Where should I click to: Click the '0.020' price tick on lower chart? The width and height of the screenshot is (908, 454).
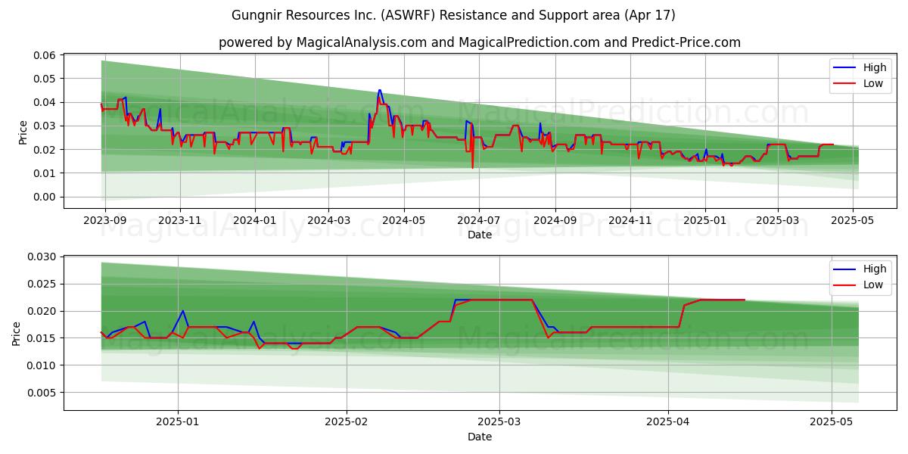(x=42, y=311)
